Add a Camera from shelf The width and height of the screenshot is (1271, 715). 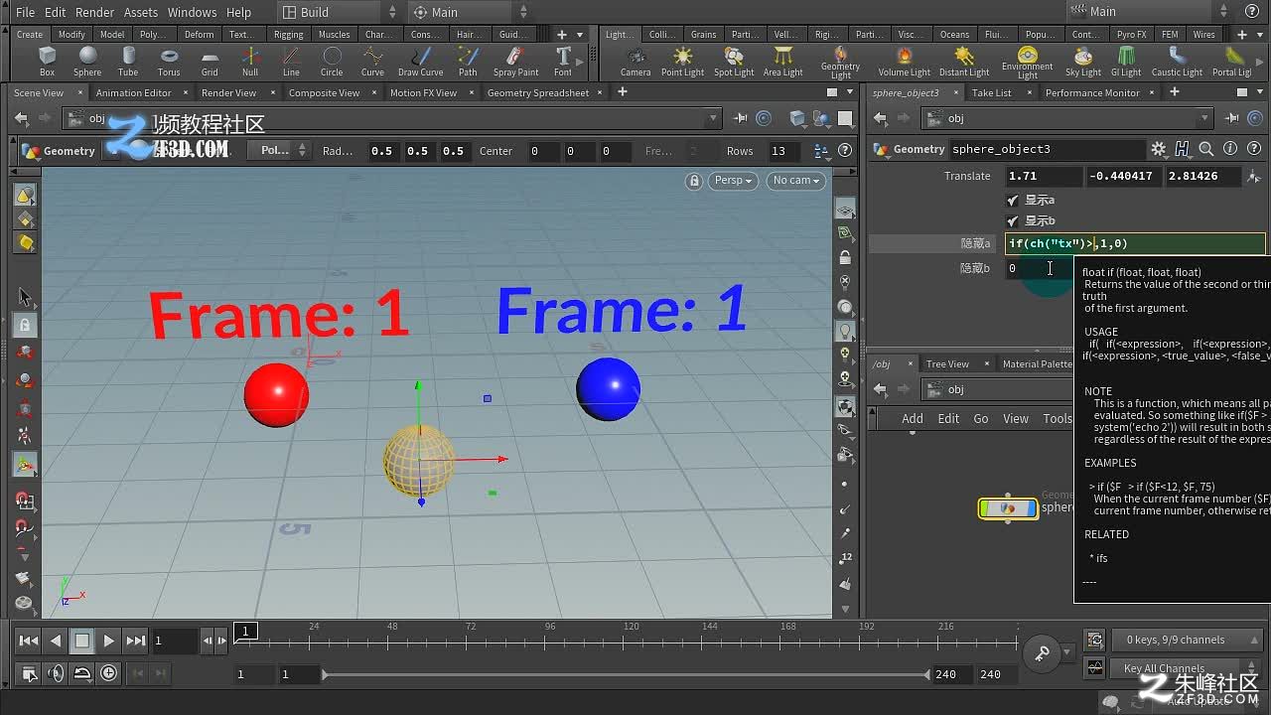tap(635, 62)
